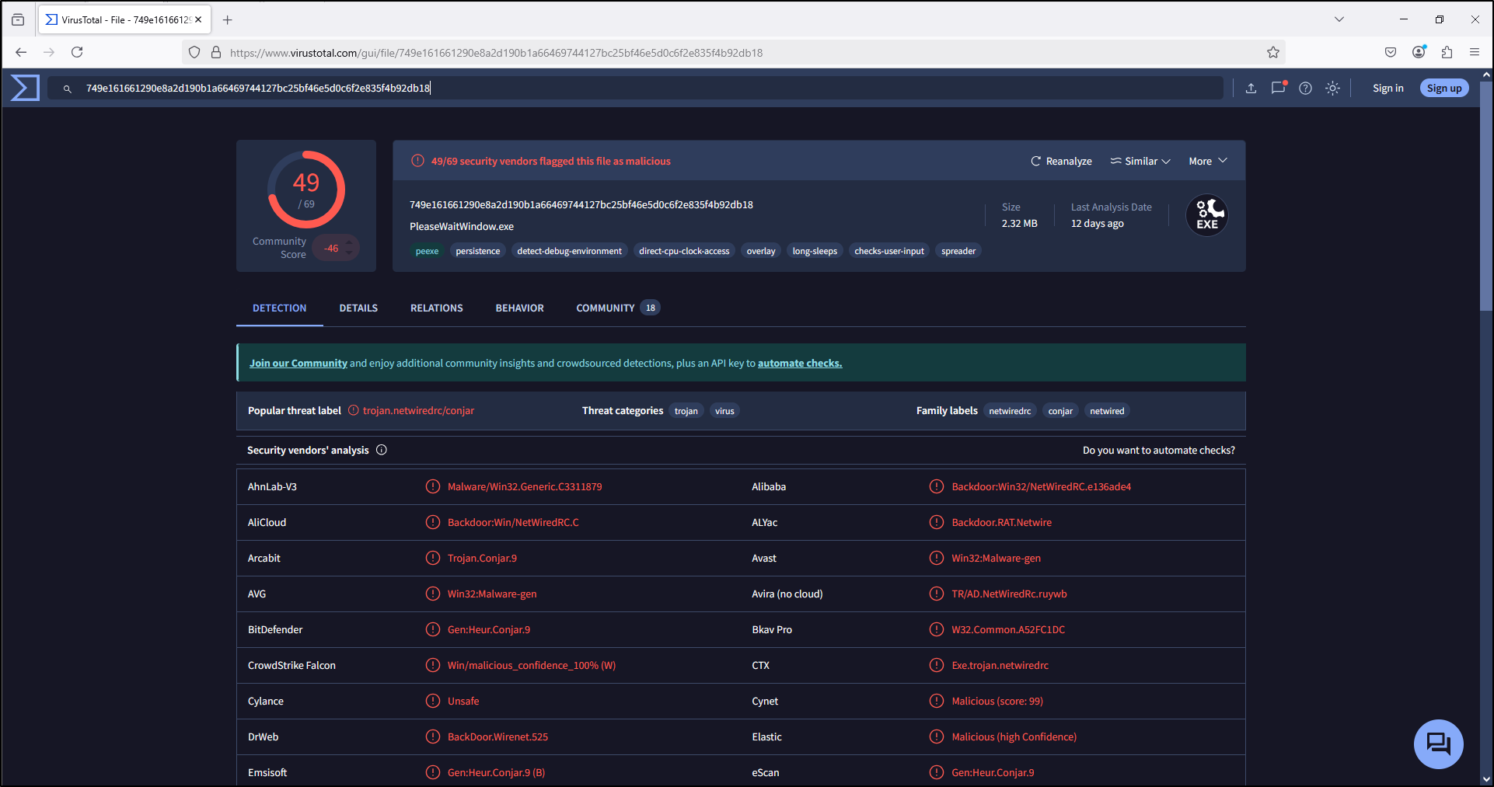Screen dimensions: 1494x787
Task: Click the persistence tag
Action: (478, 251)
